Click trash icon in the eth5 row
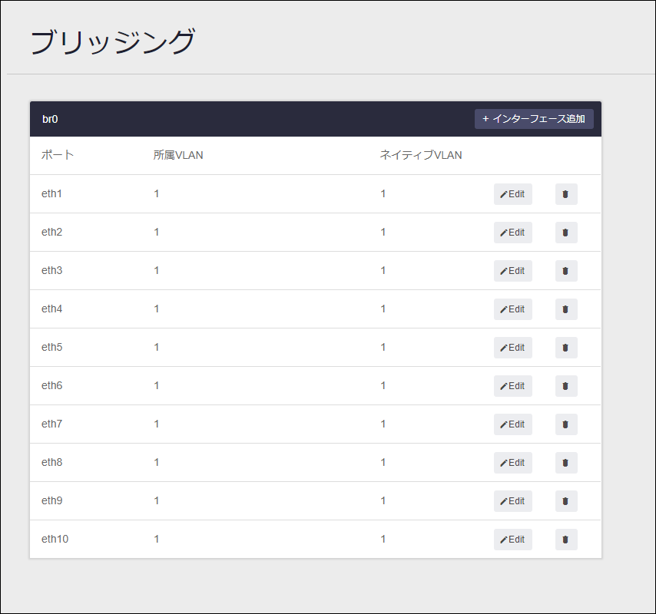The height and width of the screenshot is (614, 656). [566, 348]
